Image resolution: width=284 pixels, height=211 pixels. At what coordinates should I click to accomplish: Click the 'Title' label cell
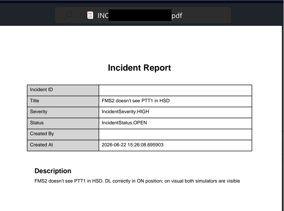pyautogui.click(x=63, y=102)
